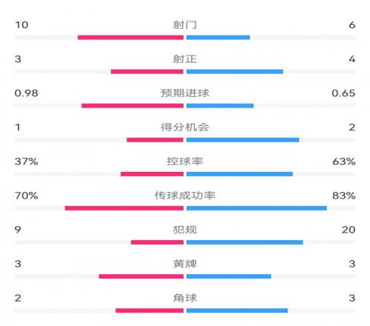Viewport: 370px width, 326px height.
Task: Click the 角球 label
Action: tap(185, 298)
